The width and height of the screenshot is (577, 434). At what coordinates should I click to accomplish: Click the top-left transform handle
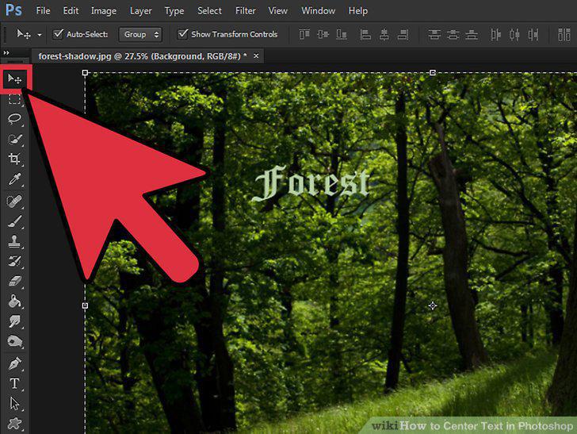85,73
